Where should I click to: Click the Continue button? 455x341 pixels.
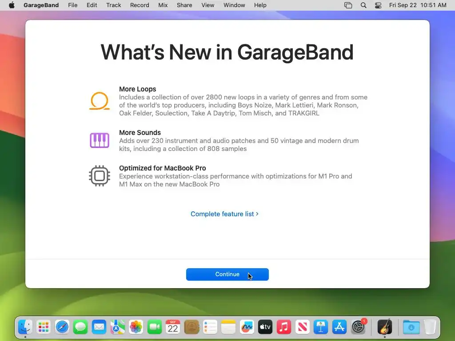(227, 274)
